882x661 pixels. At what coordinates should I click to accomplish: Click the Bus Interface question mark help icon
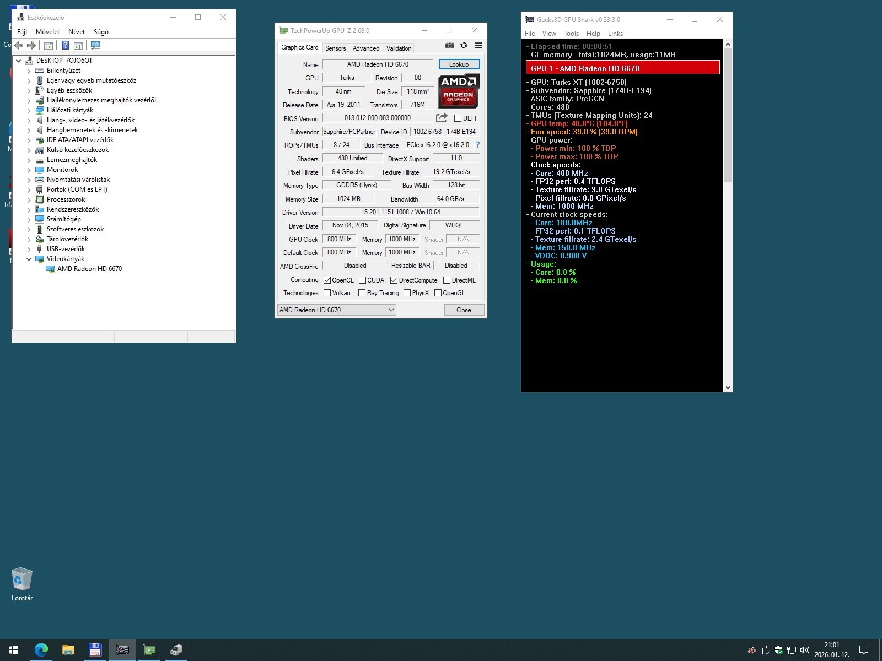pyautogui.click(x=478, y=145)
